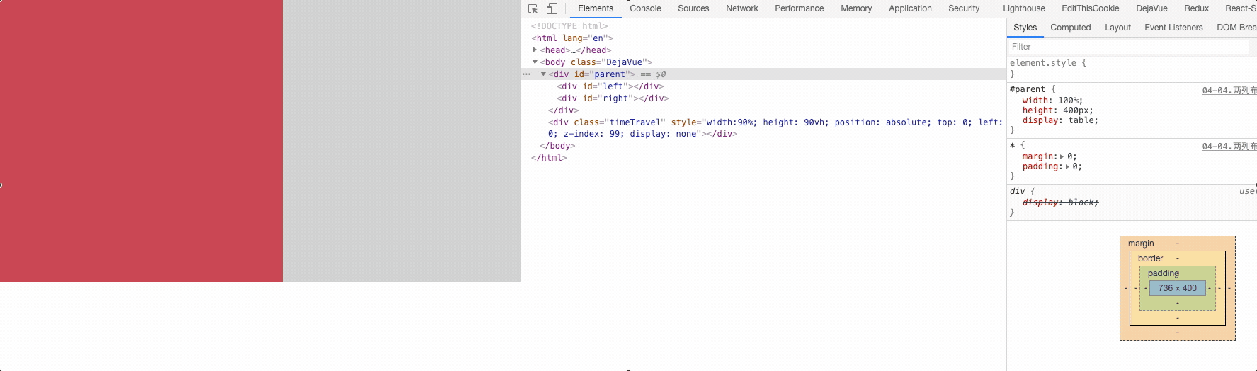Screen dimensions: 1257x371
Task: Select the div id="left" node
Action: coord(610,86)
